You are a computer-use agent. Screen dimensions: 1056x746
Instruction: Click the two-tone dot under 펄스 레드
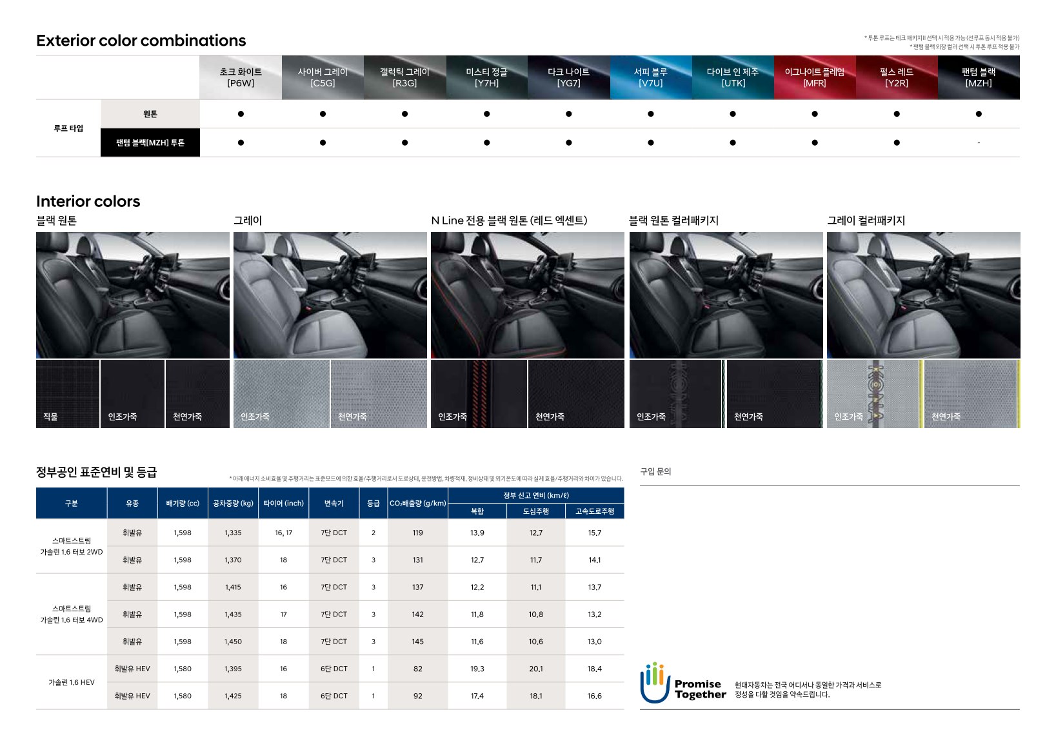point(896,142)
